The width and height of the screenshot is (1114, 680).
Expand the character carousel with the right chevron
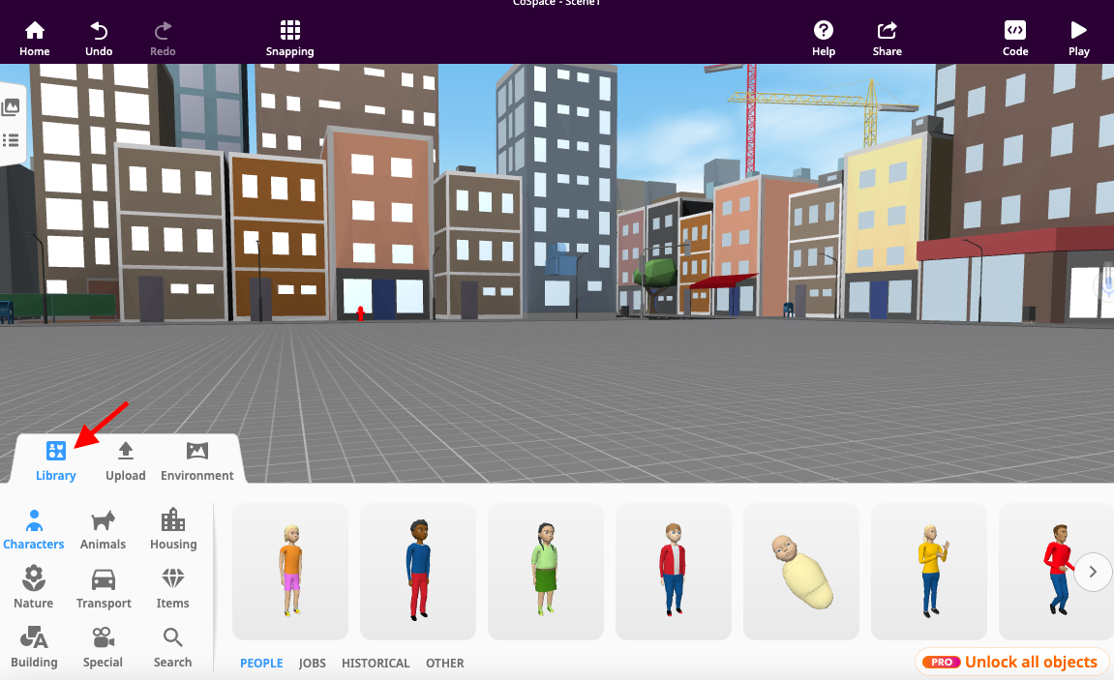pos(1093,572)
